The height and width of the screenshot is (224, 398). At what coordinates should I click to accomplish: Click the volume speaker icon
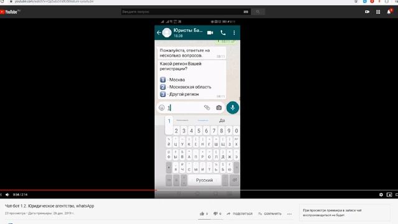[7, 195]
